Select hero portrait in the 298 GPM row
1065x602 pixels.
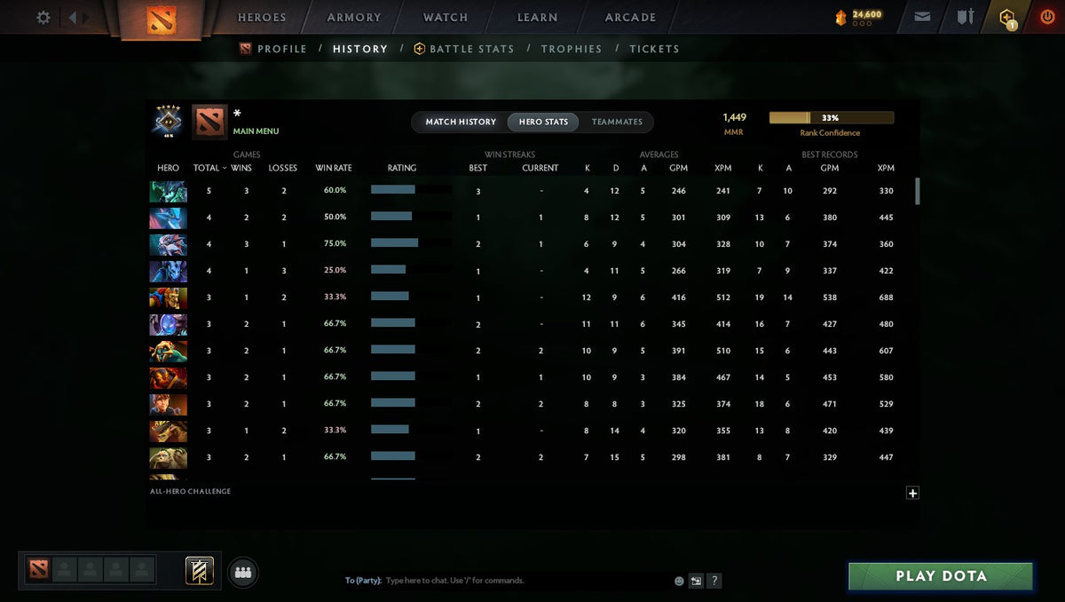click(x=168, y=457)
